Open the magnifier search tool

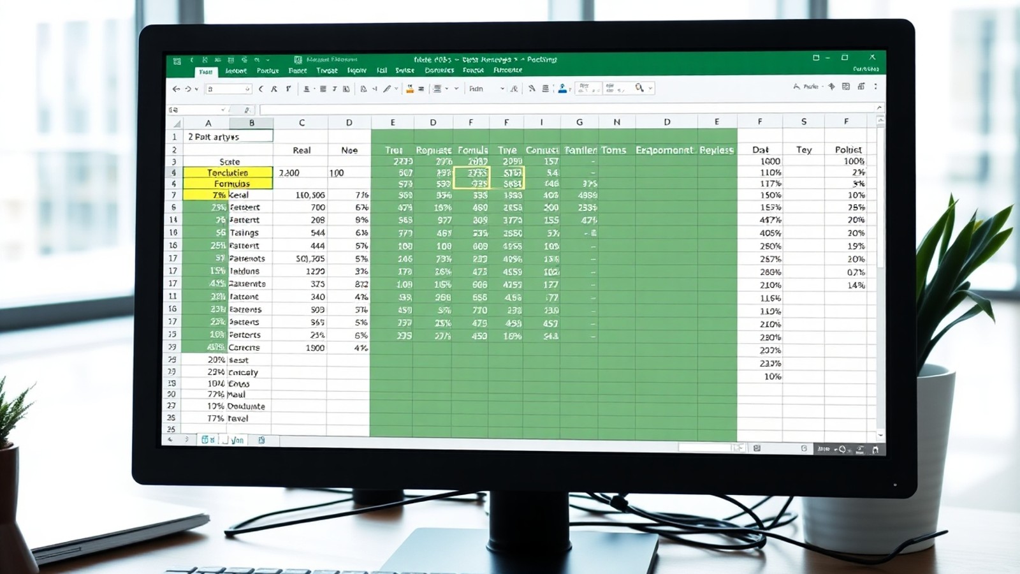click(639, 88)
